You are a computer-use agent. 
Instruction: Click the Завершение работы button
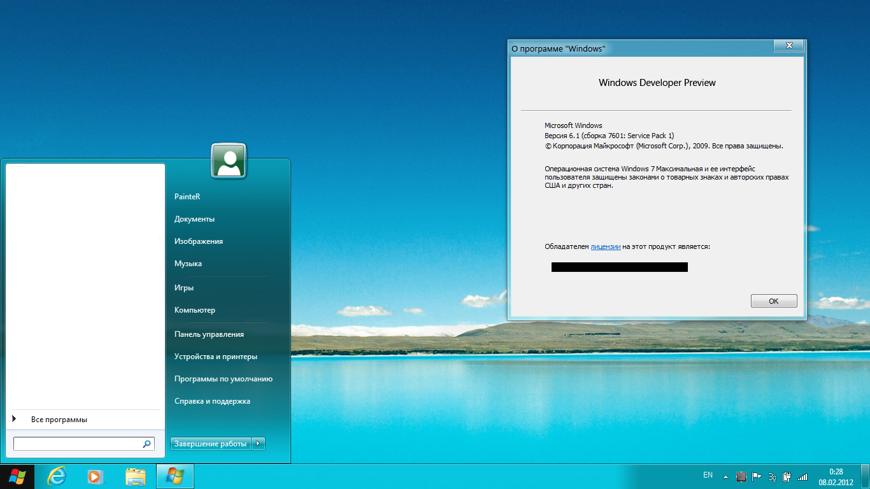coord(210,444)
